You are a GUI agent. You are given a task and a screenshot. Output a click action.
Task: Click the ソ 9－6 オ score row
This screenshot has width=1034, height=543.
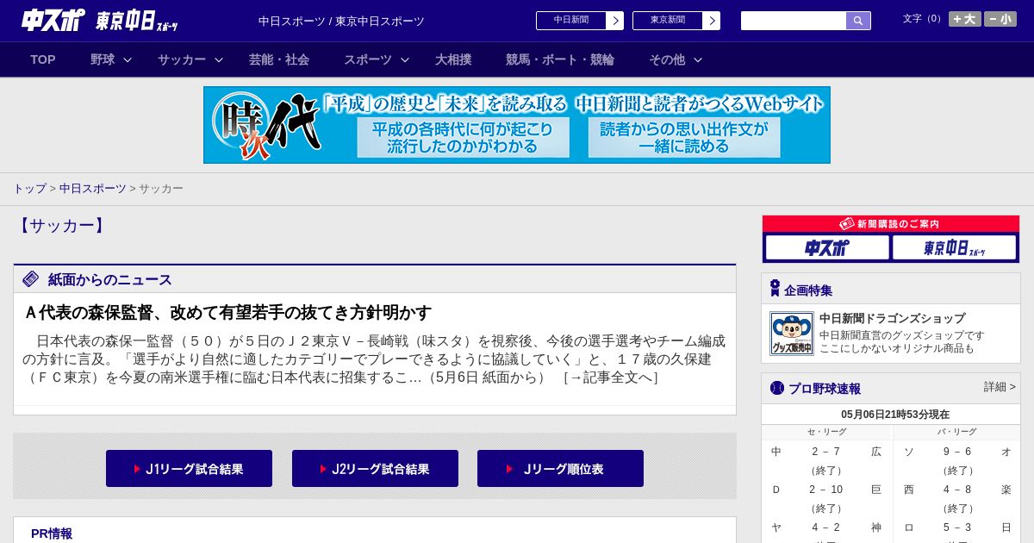[957, 452]
